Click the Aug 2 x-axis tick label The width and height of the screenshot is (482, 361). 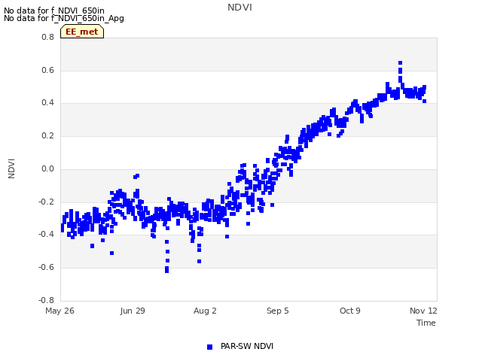pos(205,311)
